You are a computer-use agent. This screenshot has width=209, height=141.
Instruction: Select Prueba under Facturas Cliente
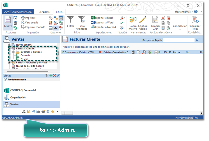tap(24, 59)
